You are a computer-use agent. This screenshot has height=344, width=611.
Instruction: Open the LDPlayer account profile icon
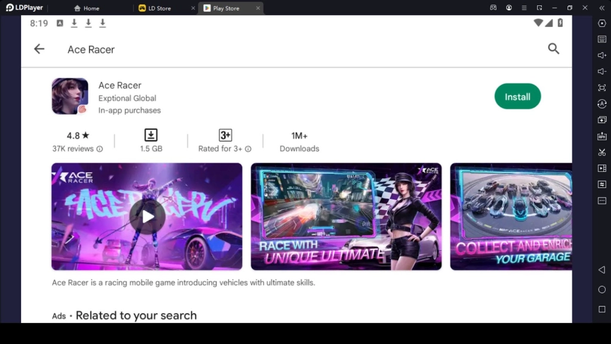click(x=509, y=7)
